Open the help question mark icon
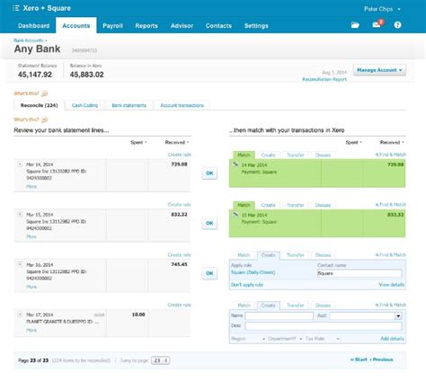Image resolution: width=426 pixels, height=381 pixels. tap(397, 25)
